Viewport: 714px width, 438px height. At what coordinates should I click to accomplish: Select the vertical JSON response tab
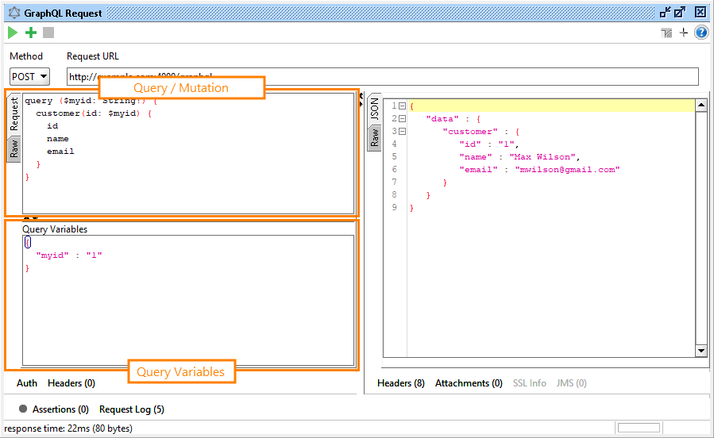[x=374, y=109]
